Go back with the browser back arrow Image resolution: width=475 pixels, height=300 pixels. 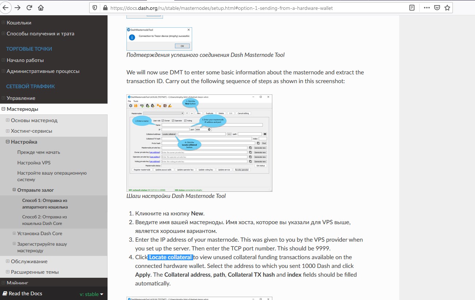[5, 8]
